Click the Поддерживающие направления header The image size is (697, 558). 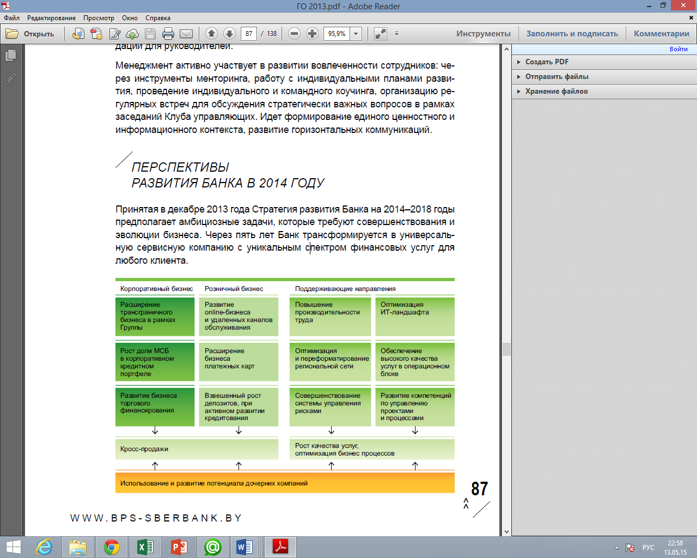345,289
